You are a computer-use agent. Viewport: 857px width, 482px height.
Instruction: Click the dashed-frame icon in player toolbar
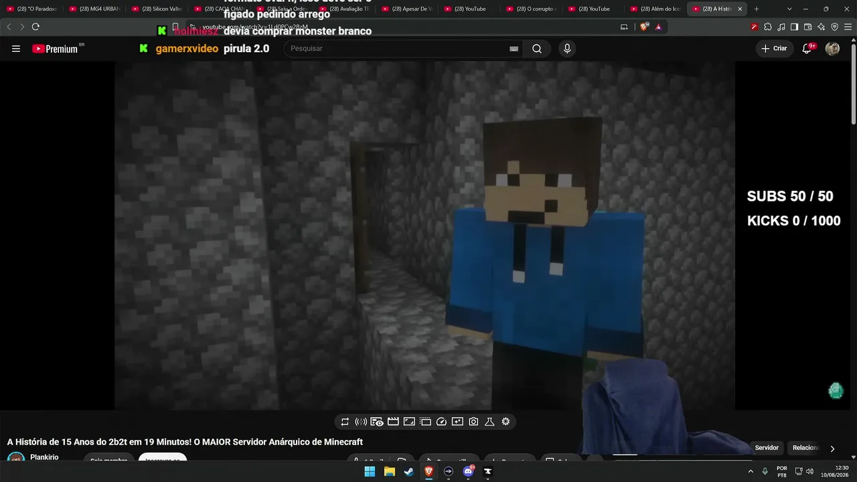click(x=425, y=422)
